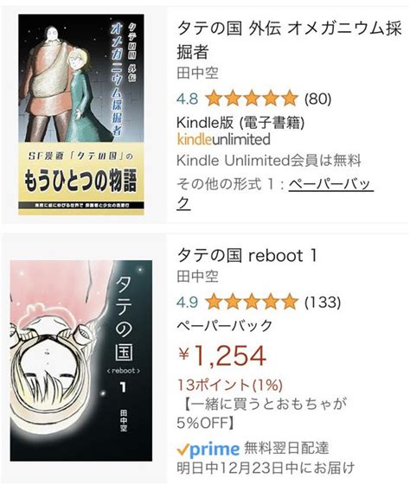The image size is (410, 485).
Task: Click the 13ポイント(1%) points text
Action: [229, 385]
